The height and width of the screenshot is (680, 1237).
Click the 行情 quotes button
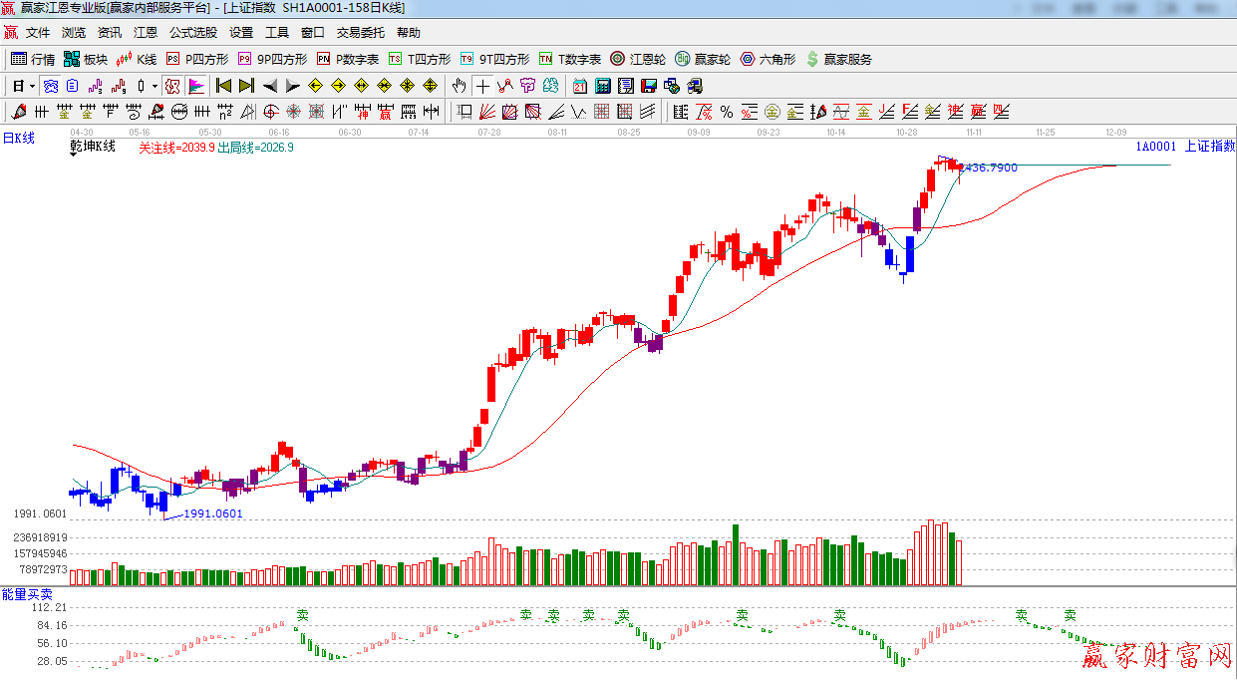pos(33,60)
